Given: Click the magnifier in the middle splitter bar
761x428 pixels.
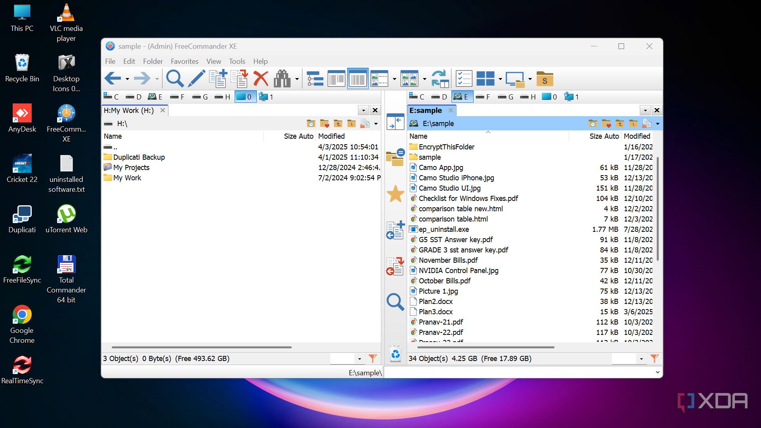Looking at the screenshot, I should click(395, 302).
